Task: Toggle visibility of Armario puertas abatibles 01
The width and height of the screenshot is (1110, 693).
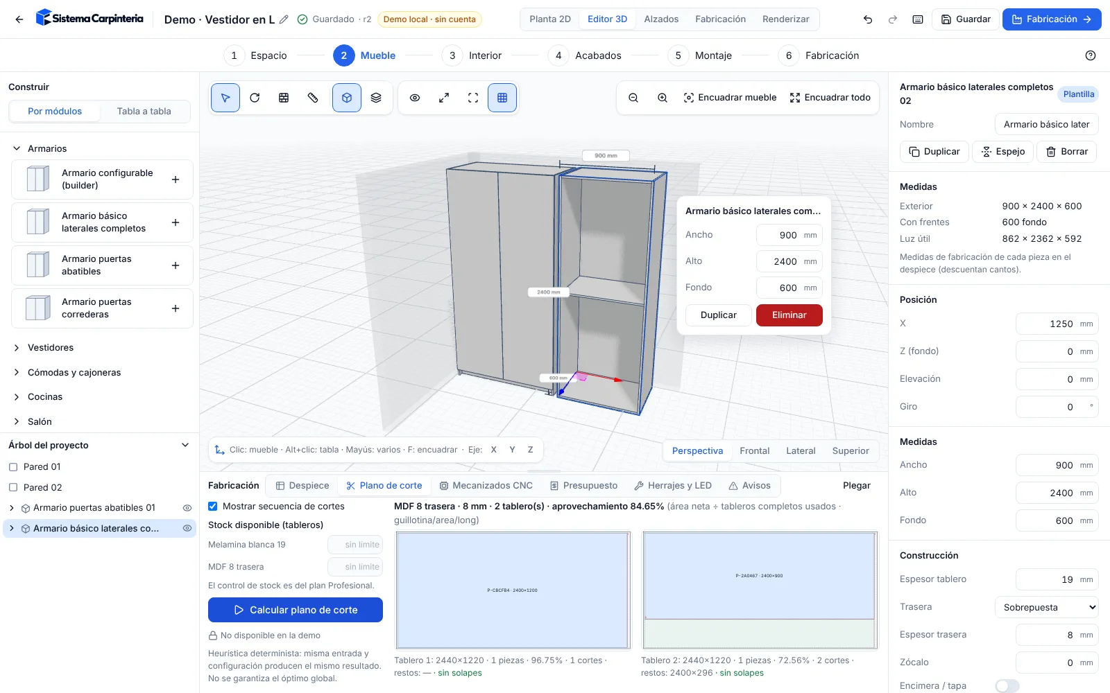Action: click(187, 508)
